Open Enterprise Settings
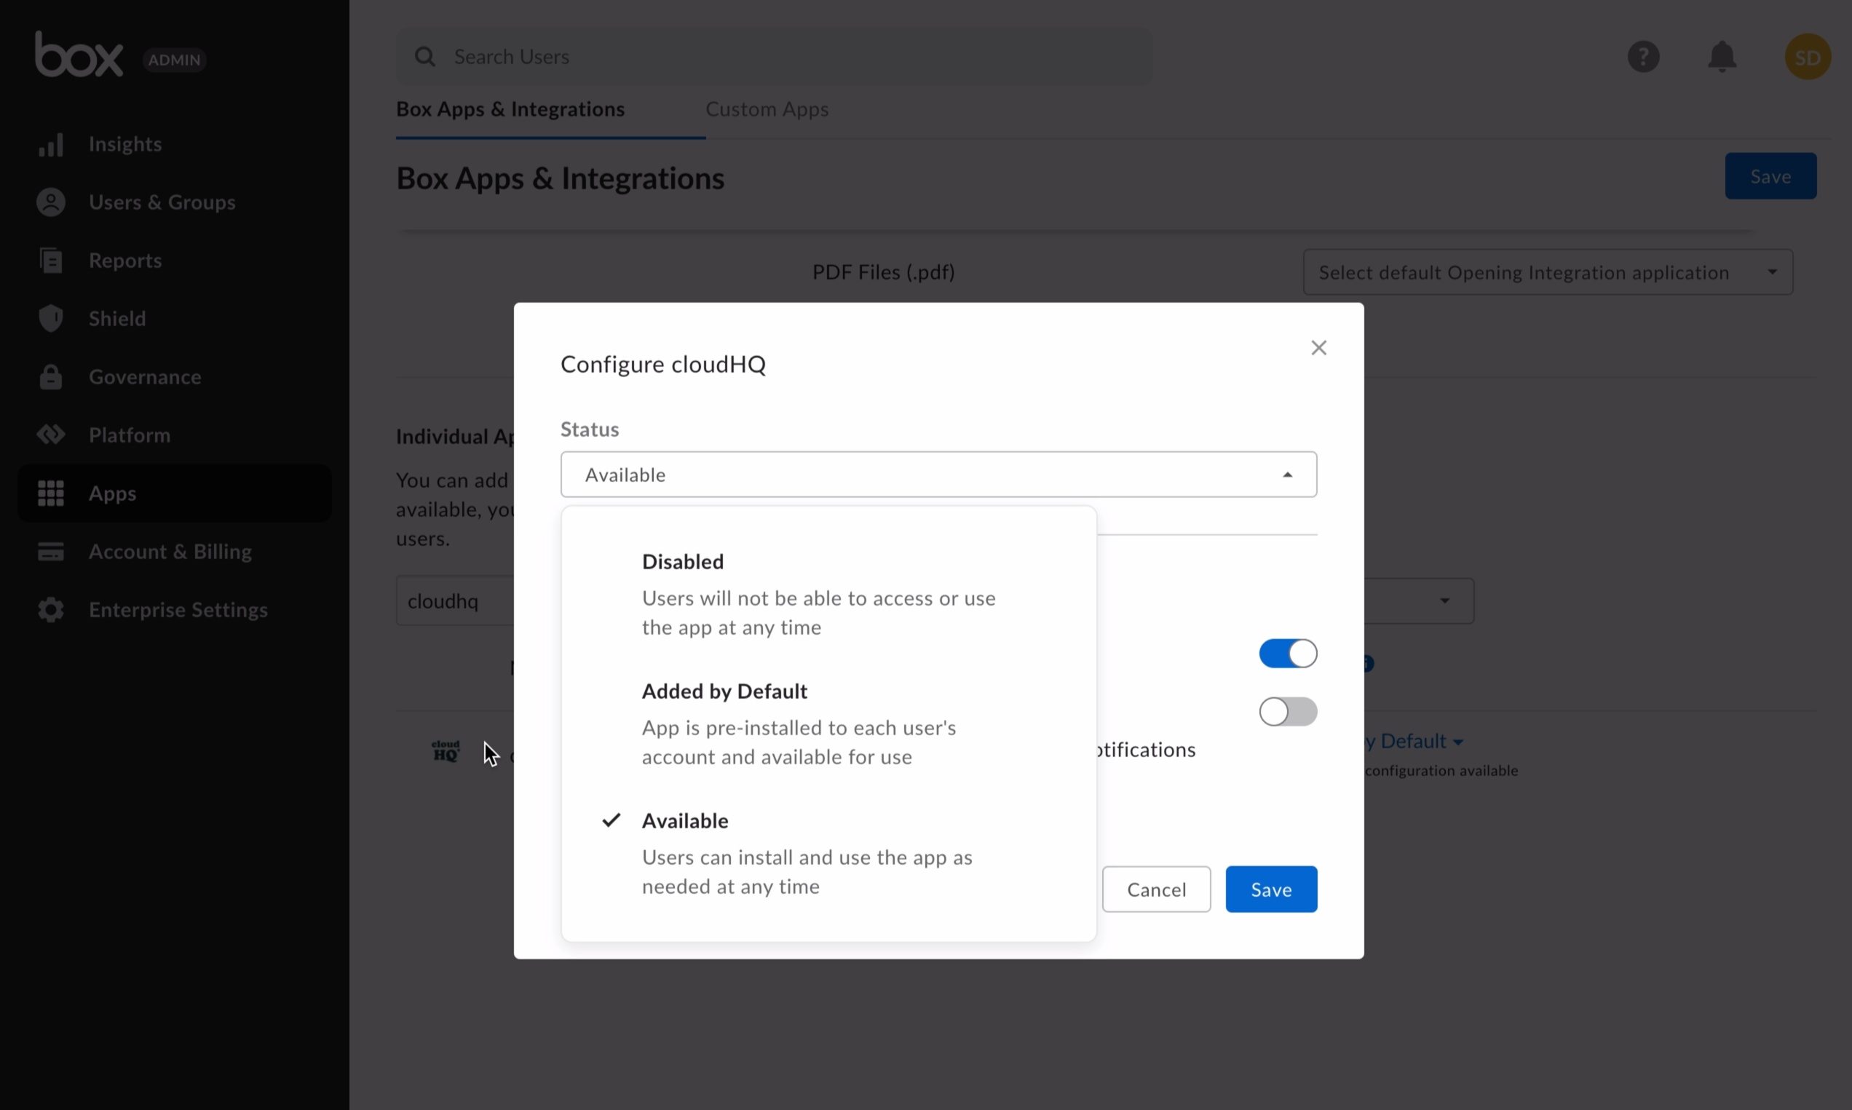The height and width of the screenshot is (1110, 1852). tap(178, 610)
